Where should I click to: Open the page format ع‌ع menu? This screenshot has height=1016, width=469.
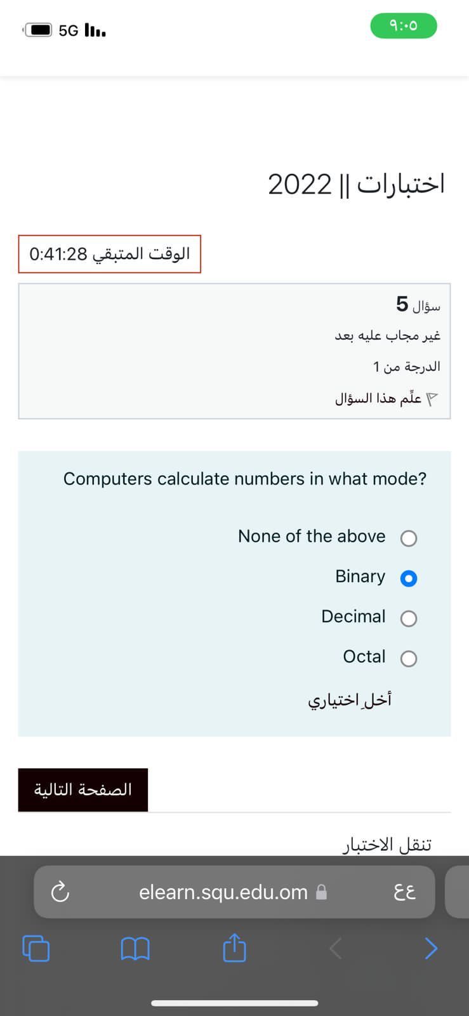coord(404,892)
